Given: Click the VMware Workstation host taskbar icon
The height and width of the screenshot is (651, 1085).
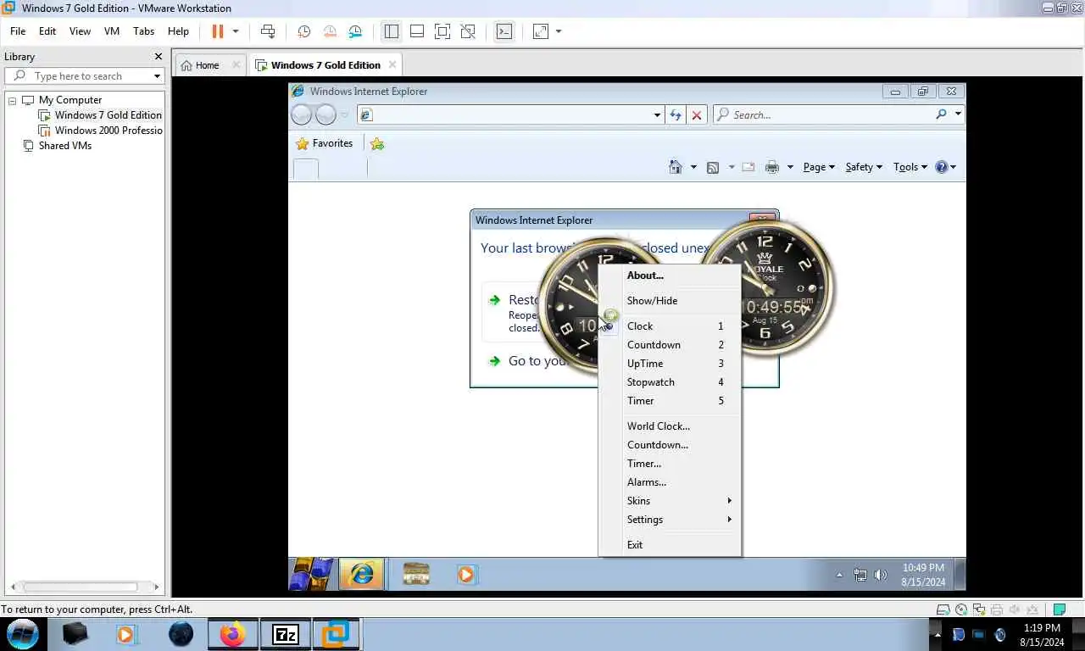Looking at the screenshot, I should tap(337, 634).
